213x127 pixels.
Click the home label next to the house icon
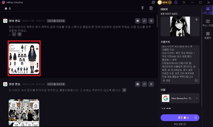pyautogui.click(x=10, y=9)
